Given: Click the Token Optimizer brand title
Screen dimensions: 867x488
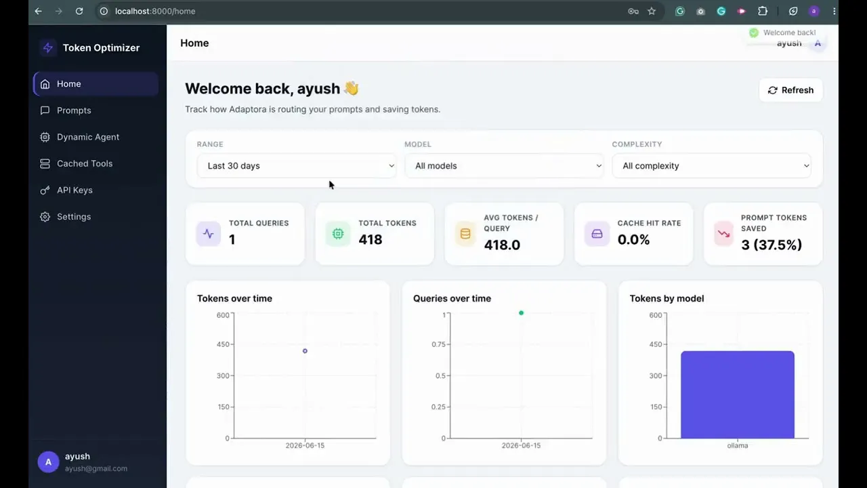Looking at the screenshot, I should (101, 47).
